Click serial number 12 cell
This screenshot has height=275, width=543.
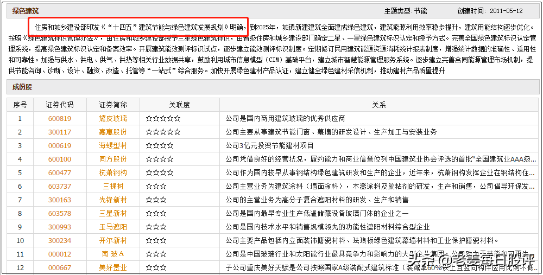(x=20, y=268)
